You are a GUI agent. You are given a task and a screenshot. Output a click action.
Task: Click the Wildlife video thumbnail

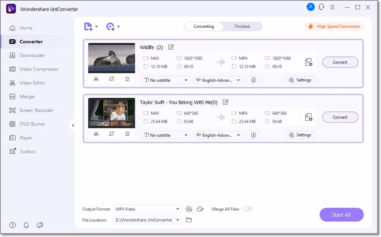pyautogui.click(x=112, y=58)
